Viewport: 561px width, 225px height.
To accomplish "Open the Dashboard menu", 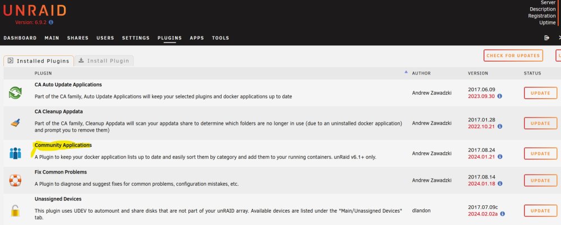I will coord(20,38).
